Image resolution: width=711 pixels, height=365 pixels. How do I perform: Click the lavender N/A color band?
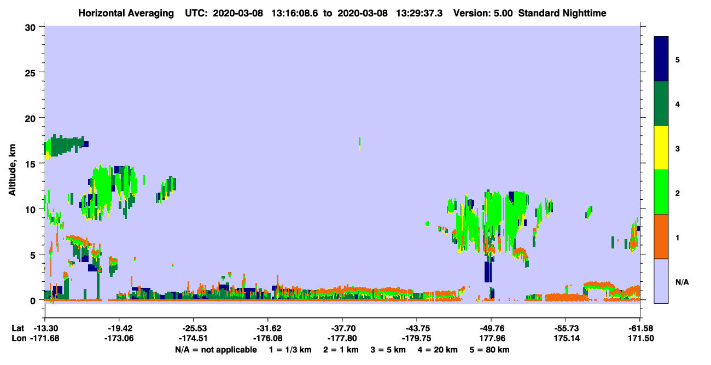pos(661,281)
